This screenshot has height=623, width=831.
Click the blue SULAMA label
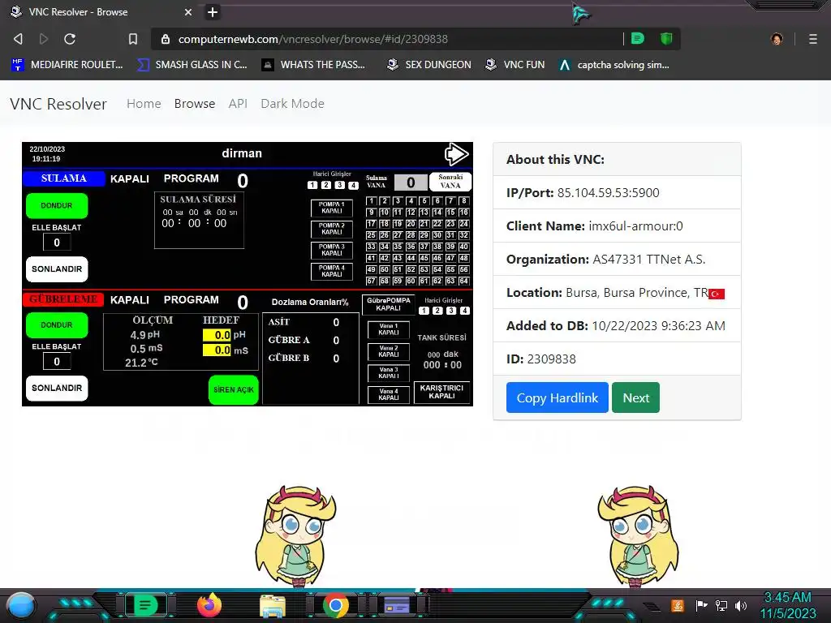[x=63, y=178]
